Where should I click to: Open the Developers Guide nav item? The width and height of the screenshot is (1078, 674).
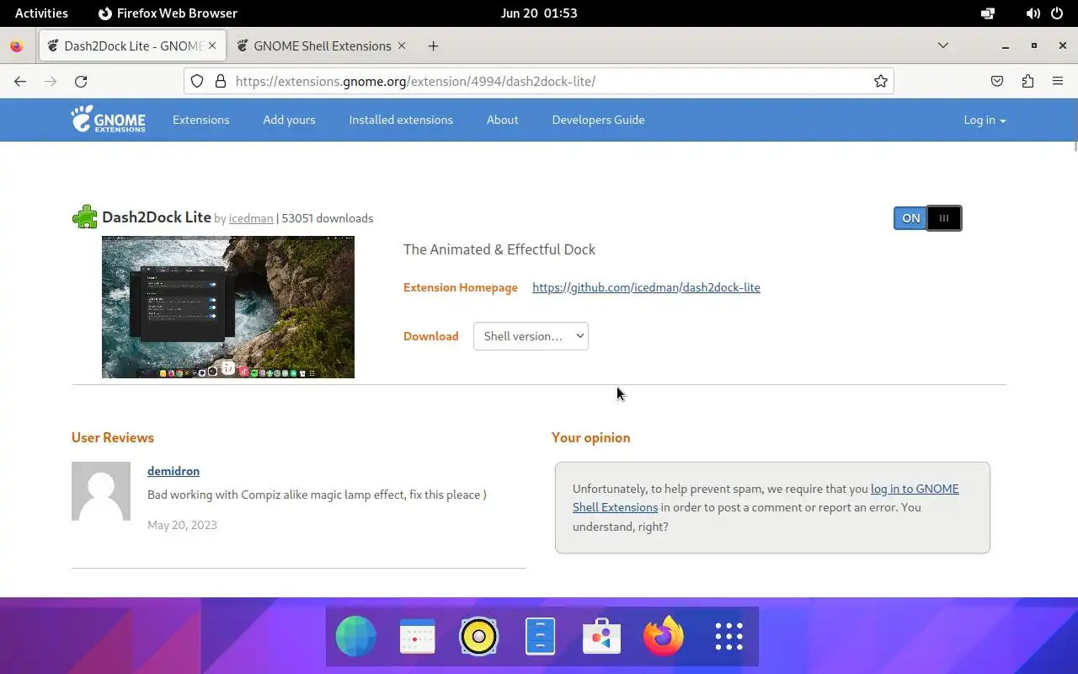(x=598, y=120)
